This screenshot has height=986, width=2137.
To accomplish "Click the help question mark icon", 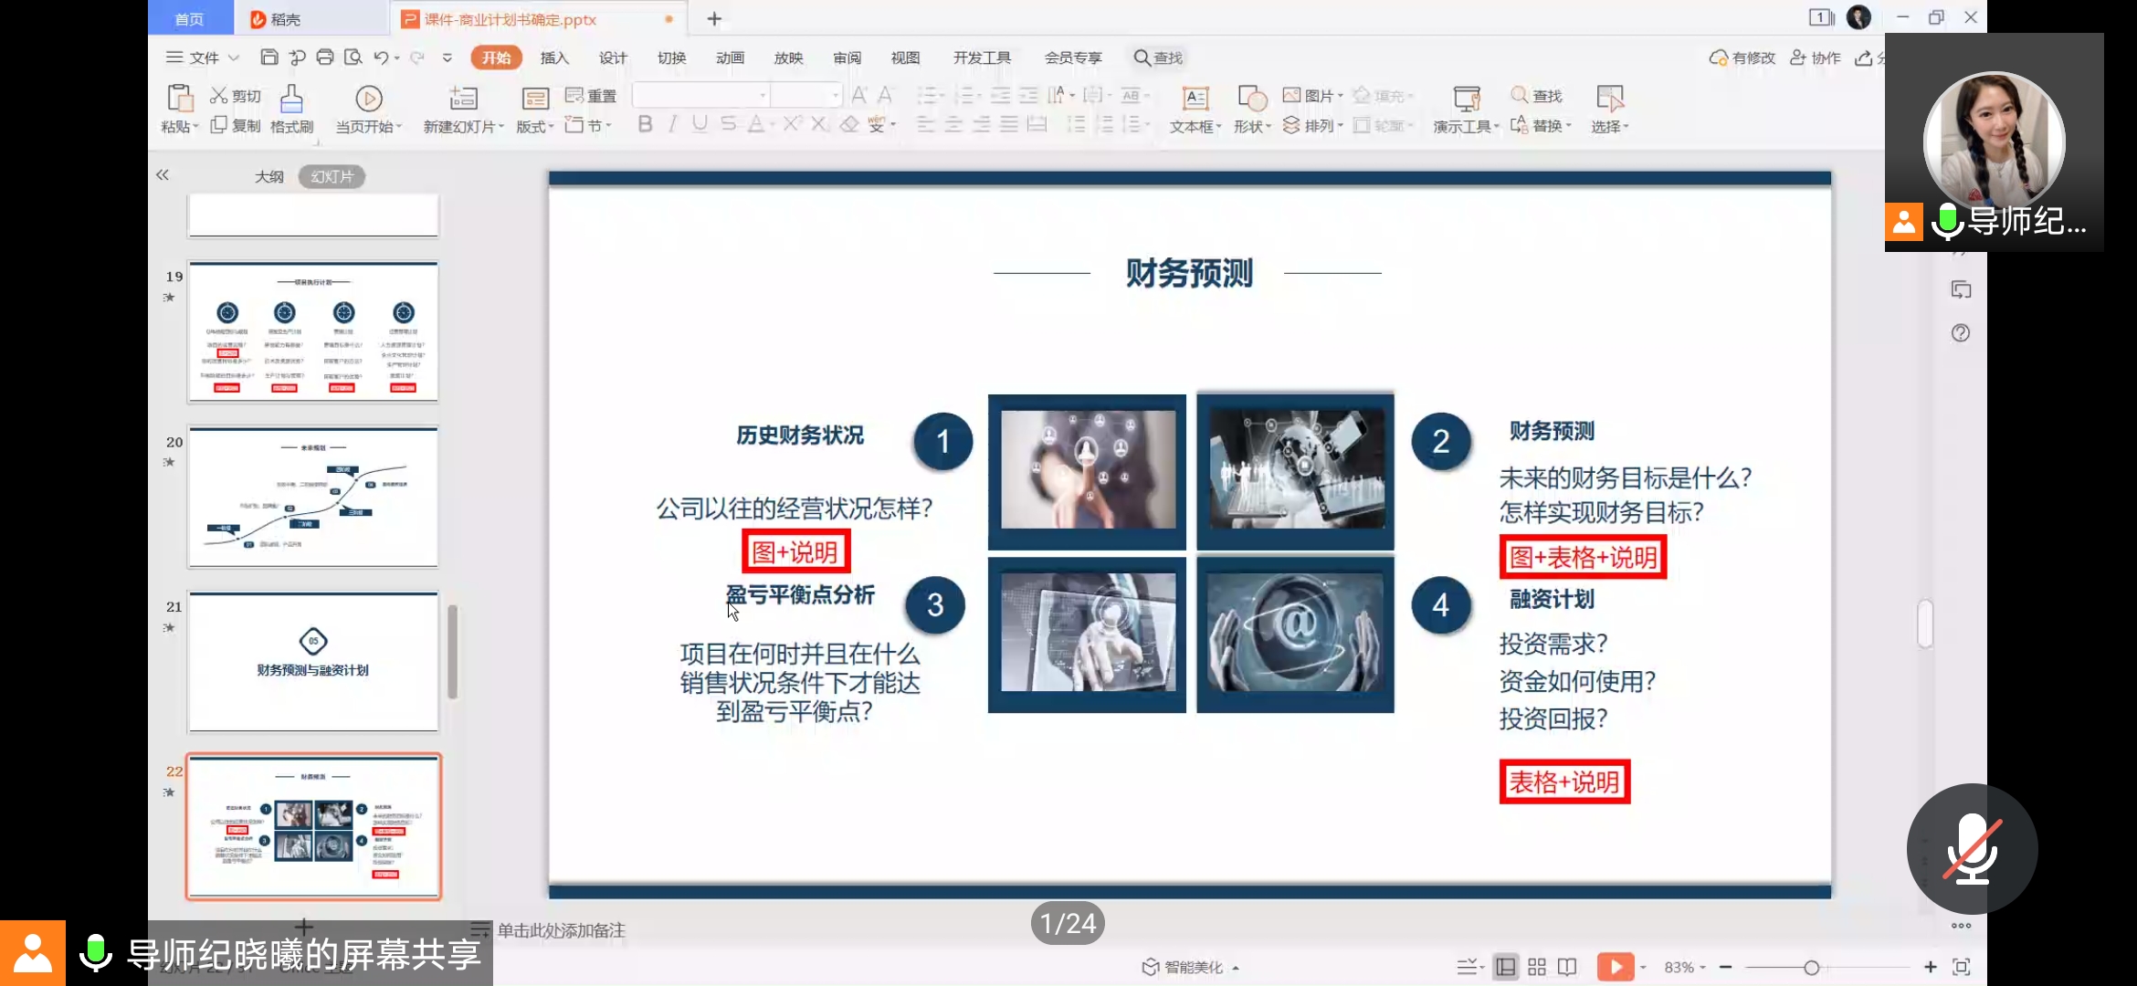I will (x=1961, y=333).
